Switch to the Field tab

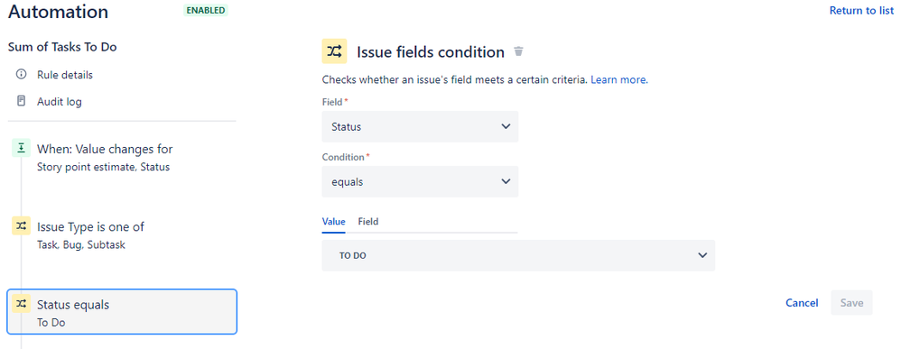pyautogui.click(x=368, y=222)
